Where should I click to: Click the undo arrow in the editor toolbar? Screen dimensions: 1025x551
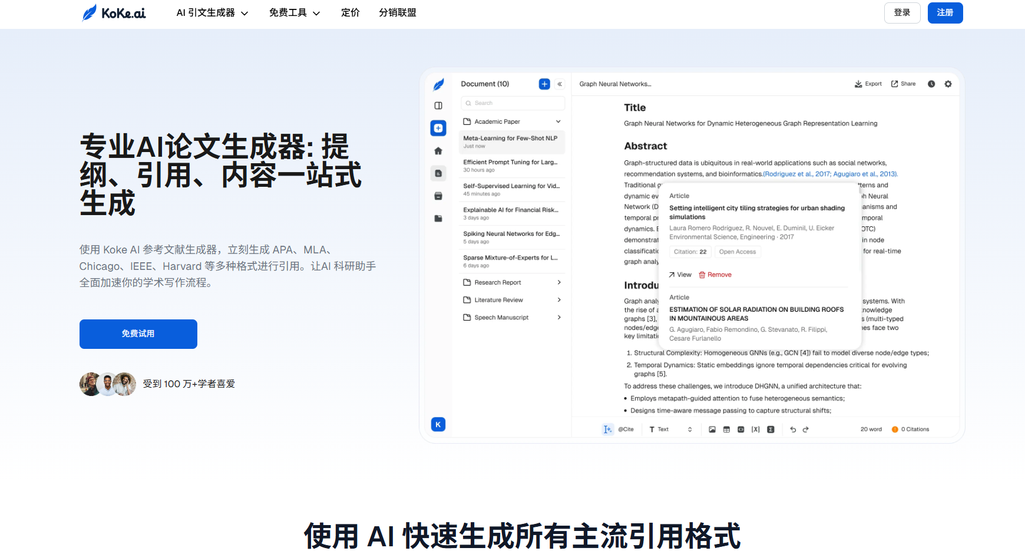pyautogui.click(x=793, y=430)
